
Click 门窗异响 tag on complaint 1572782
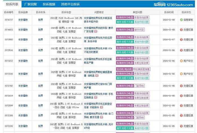click(x=139, y=86)
